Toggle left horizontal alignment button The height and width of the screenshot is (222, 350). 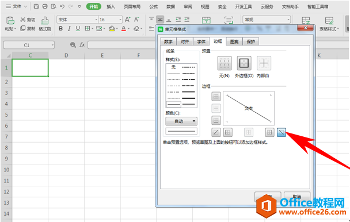pyautogui.click(x=151, y=28)
